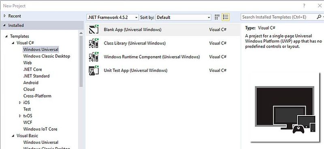Expand the Recent section
Viewport: 324px width, 149px height.
tap(5, 16)
